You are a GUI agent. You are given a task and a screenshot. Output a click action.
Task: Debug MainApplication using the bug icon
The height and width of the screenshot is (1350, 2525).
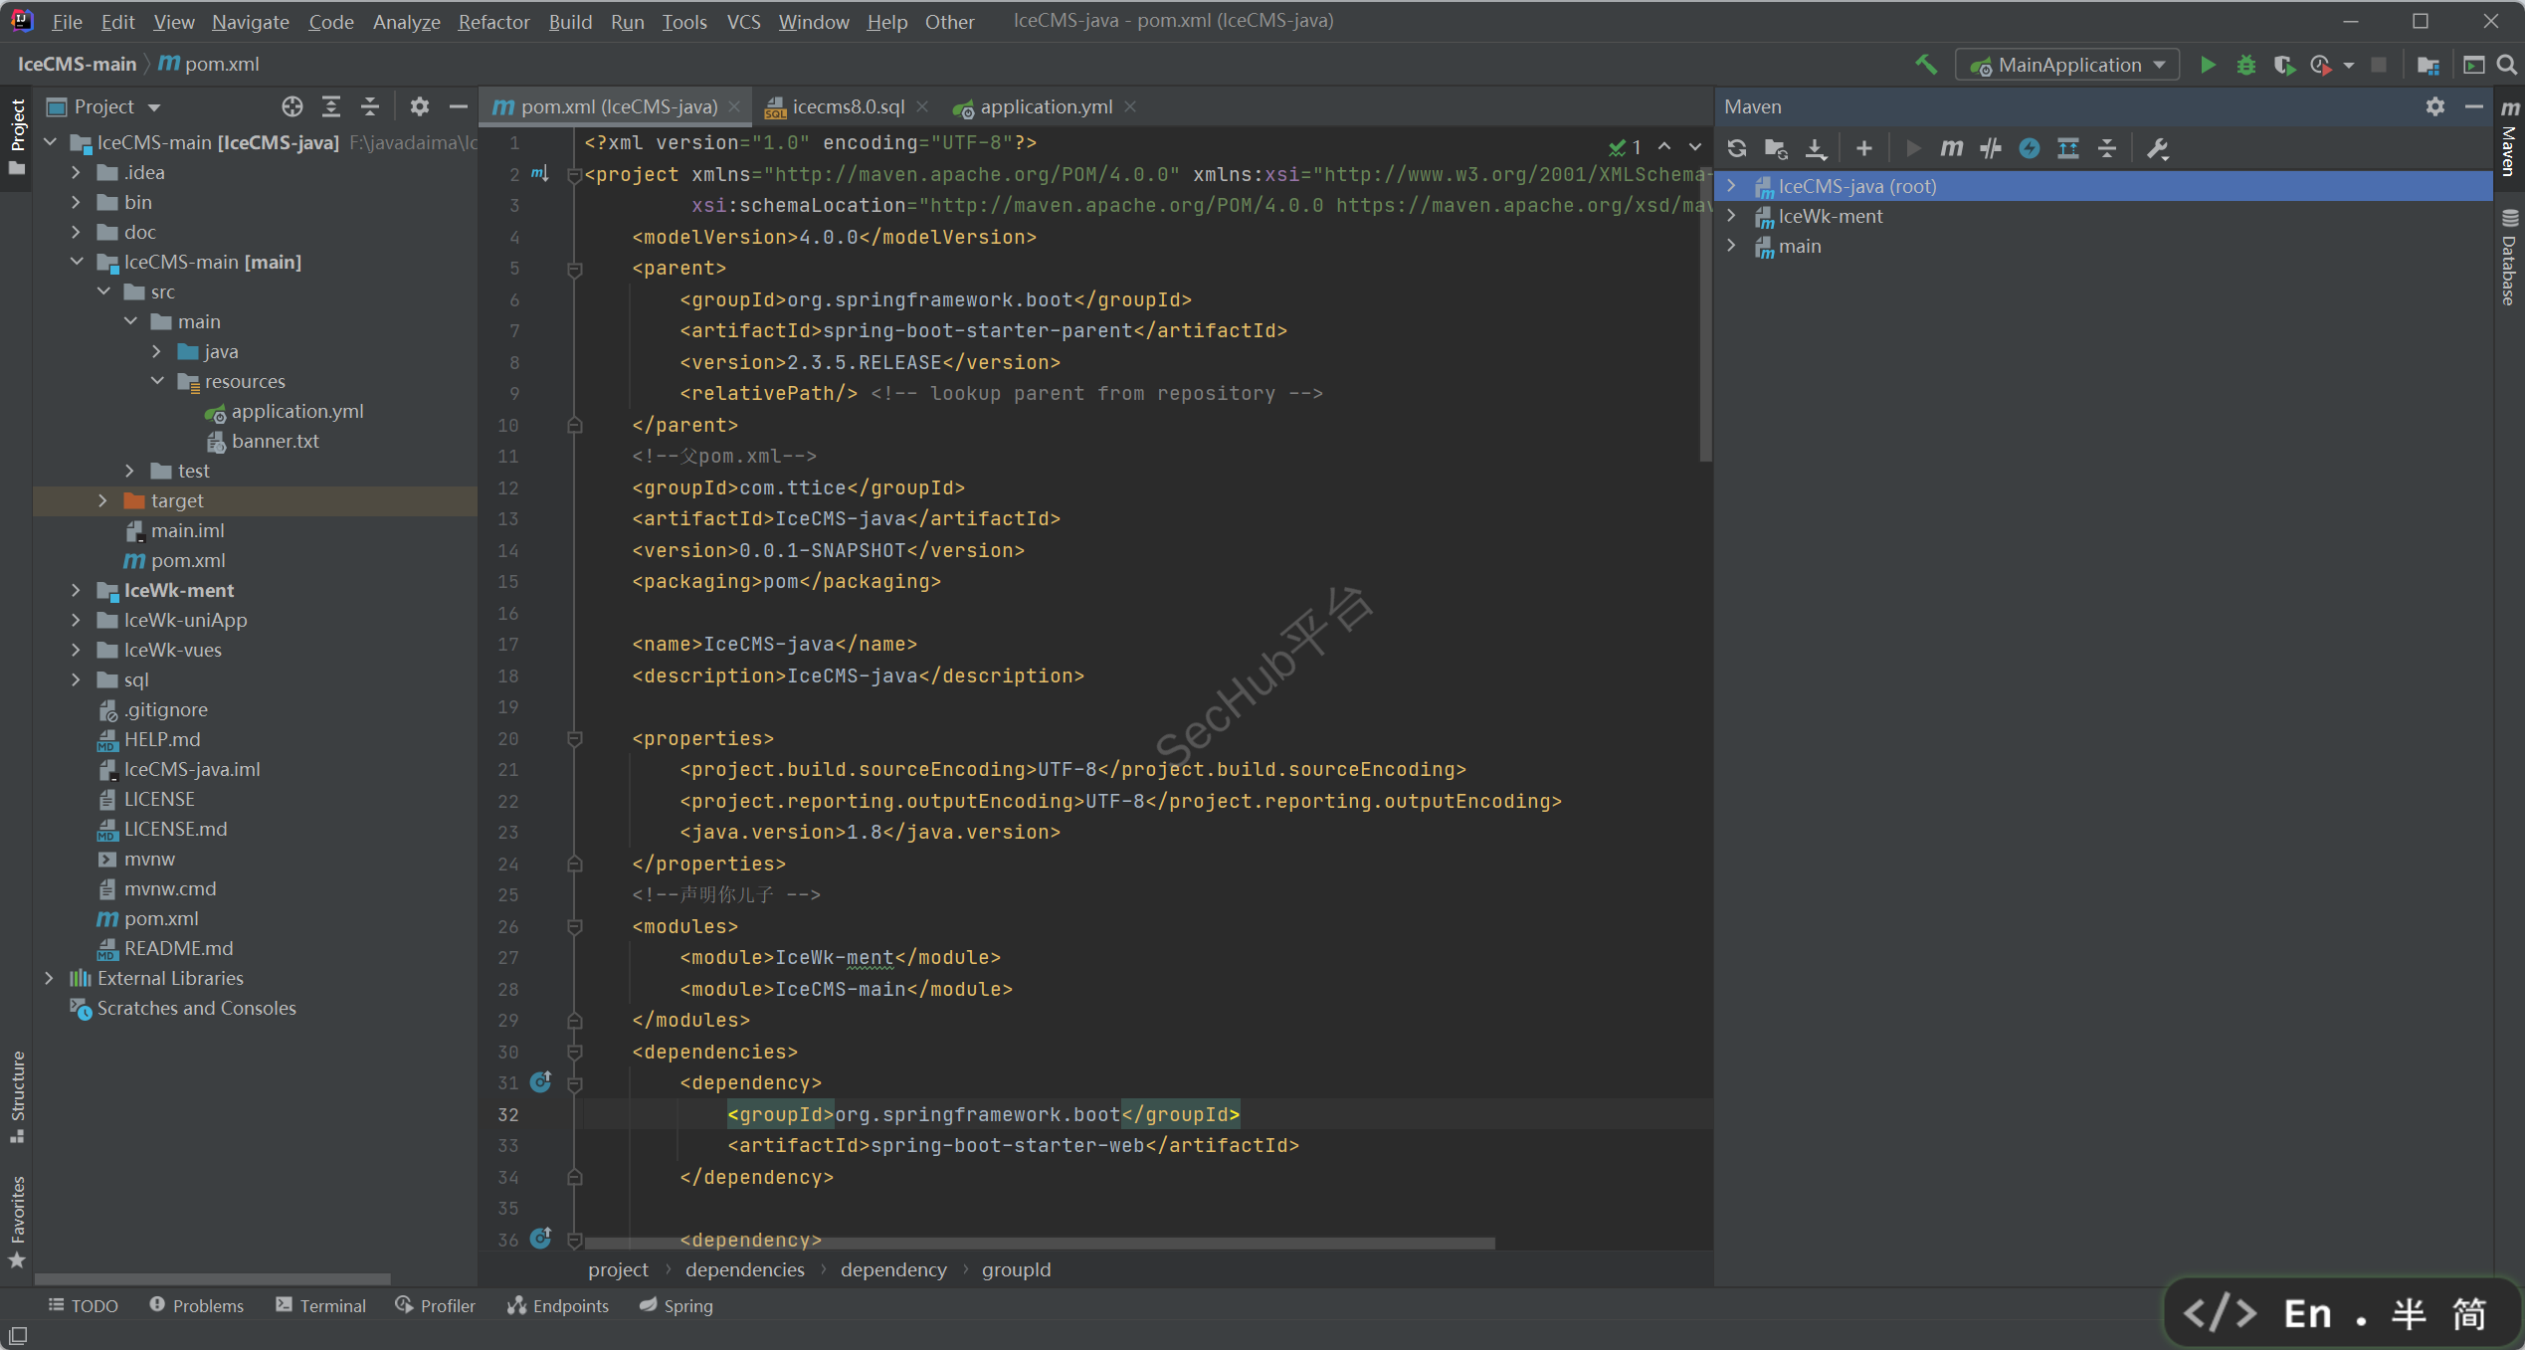click(x=2245, y=65)
